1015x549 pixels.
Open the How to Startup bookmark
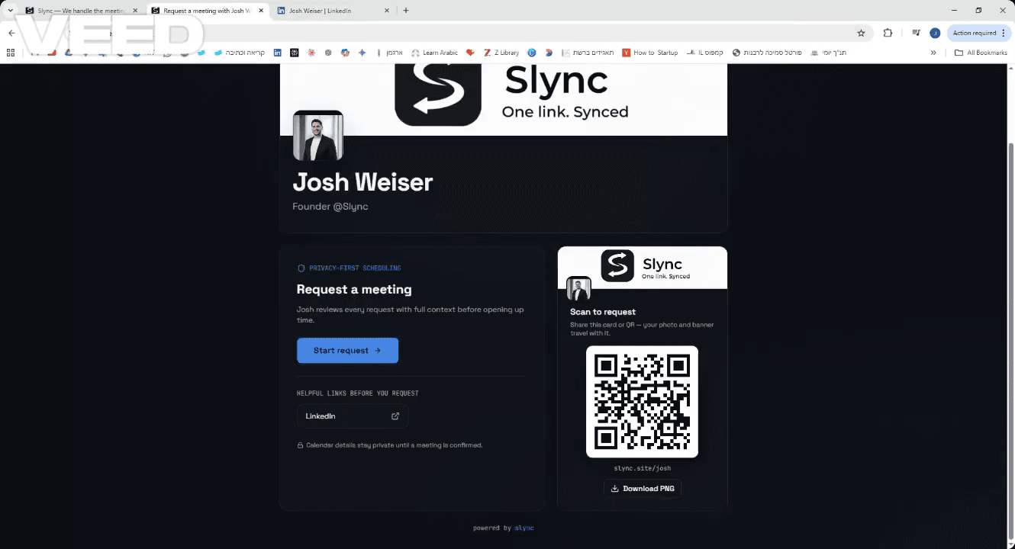click(x=650, y=53)
